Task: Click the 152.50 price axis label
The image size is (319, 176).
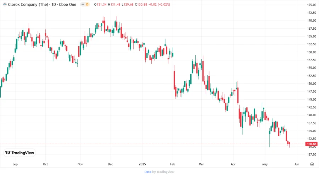Action: click(x=312, y=76)
